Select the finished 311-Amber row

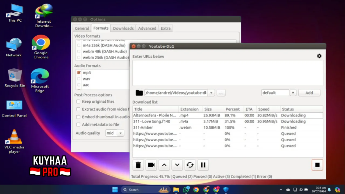[x=227, y=127]
